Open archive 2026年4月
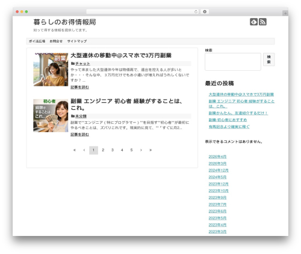Image resolution: width=301 pixels, height=254 pixels. click(217, 157)
